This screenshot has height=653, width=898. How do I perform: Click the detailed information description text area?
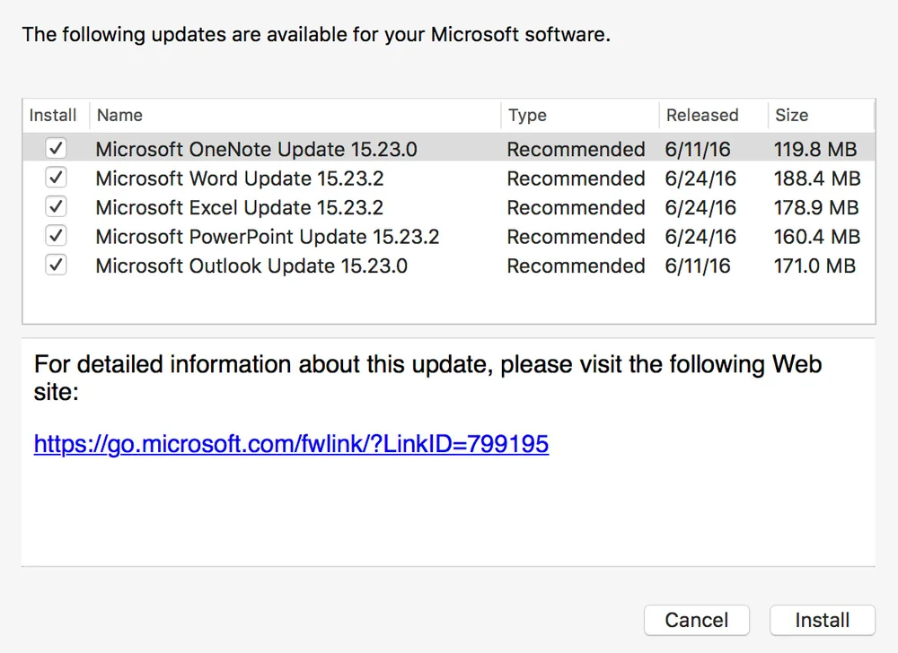[x=427, y=379]
